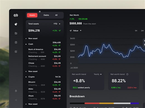Click the $888,888 net worth value
The image size is (145, 108).
coord(76,24)
